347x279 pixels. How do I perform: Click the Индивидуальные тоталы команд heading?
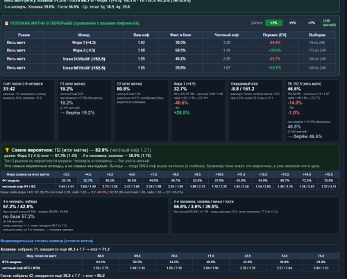pos(46,241)
